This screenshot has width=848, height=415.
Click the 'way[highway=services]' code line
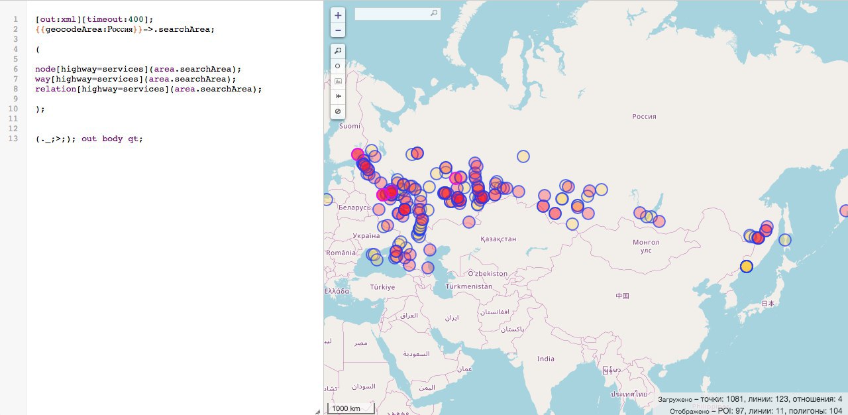[136, 79]
